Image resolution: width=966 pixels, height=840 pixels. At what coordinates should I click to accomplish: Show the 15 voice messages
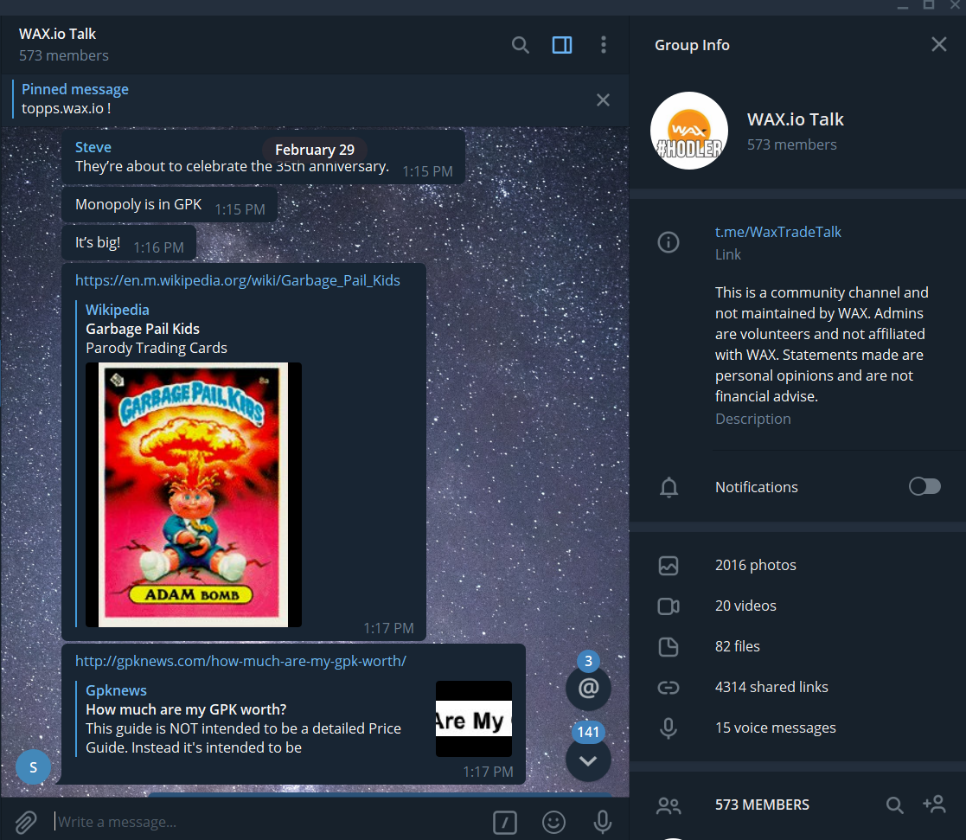click(x=775, y=728)
